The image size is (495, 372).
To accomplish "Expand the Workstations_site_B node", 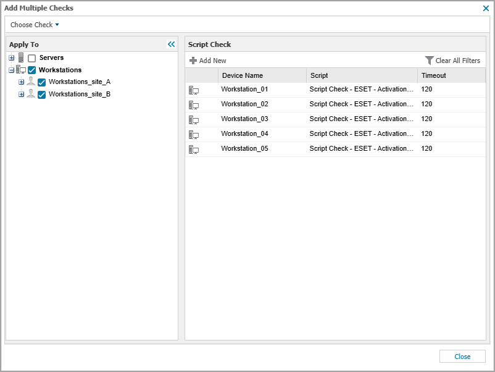I will click(21, 95).
